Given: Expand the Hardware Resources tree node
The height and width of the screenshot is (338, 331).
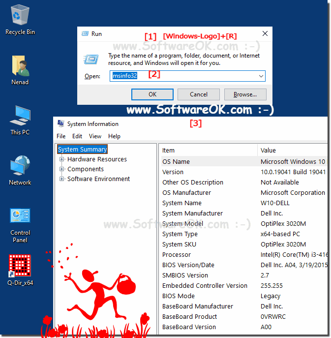Looking at the screenshot, I should tap(61, 159).
